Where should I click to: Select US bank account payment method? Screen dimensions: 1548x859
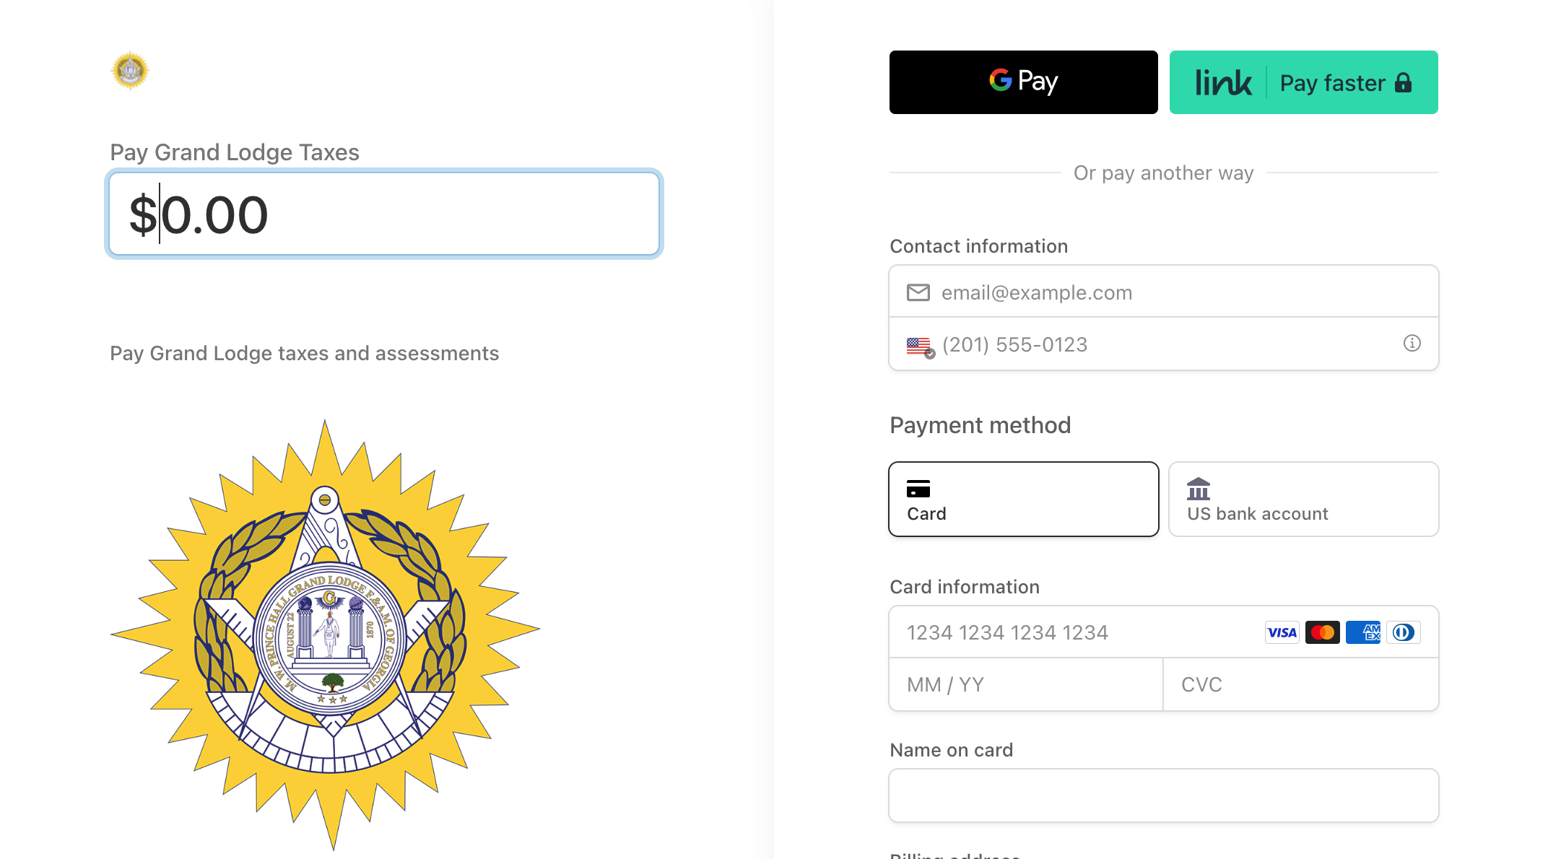[x=1303, y=499]
